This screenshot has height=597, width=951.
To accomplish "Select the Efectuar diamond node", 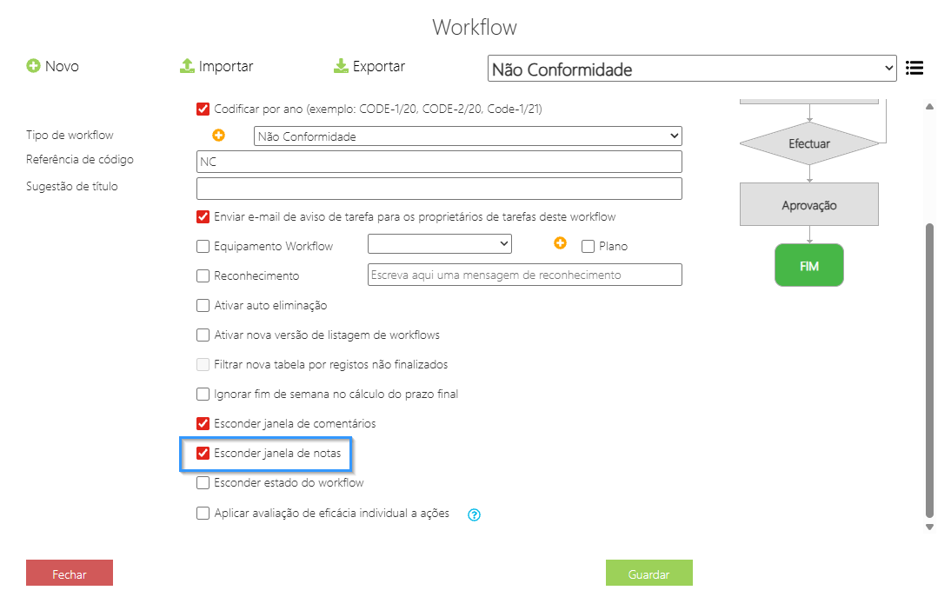I will (x=809, y=143).
